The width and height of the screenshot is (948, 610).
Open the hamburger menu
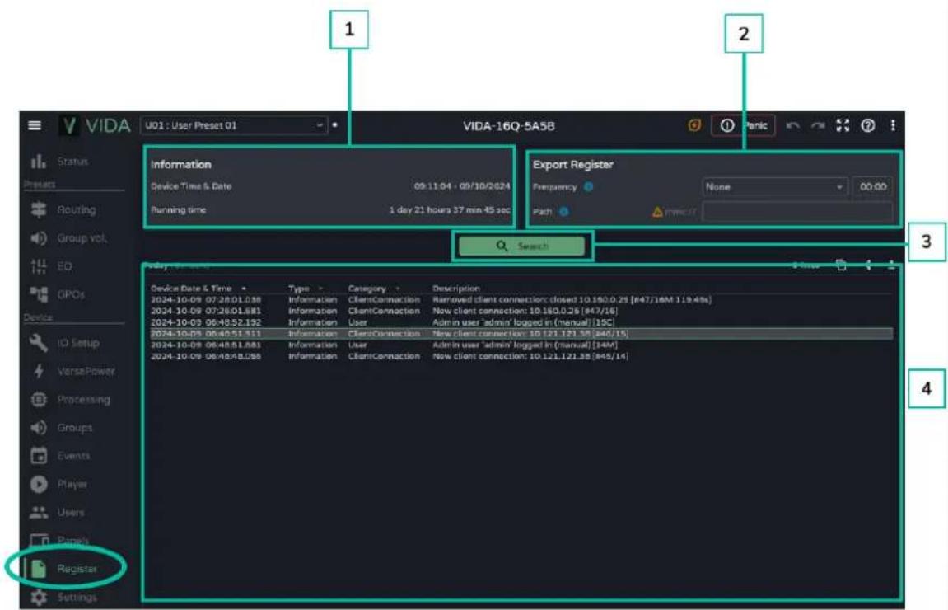coord(35,125)
